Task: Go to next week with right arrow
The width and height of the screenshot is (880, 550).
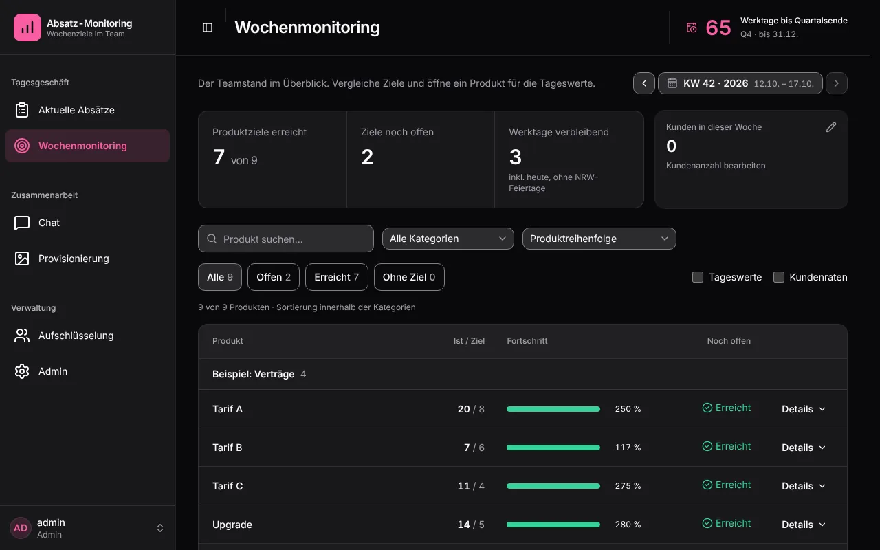Action: 837,83
